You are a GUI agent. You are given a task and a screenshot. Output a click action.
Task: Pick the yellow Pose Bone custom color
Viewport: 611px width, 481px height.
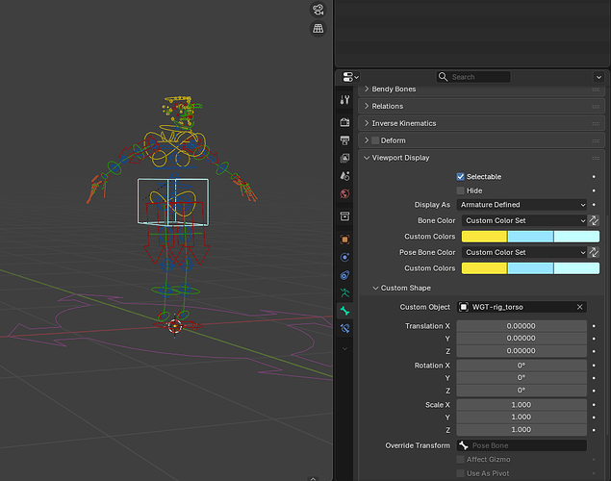(484, 268)
